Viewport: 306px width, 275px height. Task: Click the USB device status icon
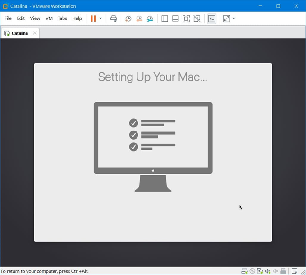[x=283, y=271]
